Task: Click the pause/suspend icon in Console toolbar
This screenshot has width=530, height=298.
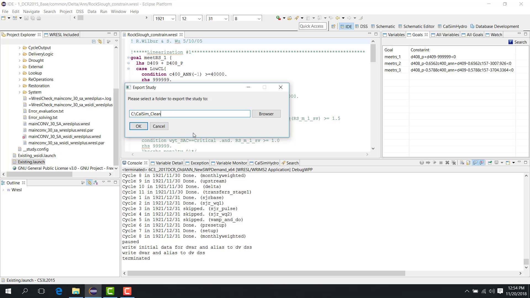Action: point(422,163)
